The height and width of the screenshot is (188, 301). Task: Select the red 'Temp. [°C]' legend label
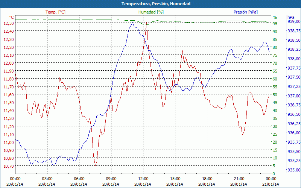point(55,12)
